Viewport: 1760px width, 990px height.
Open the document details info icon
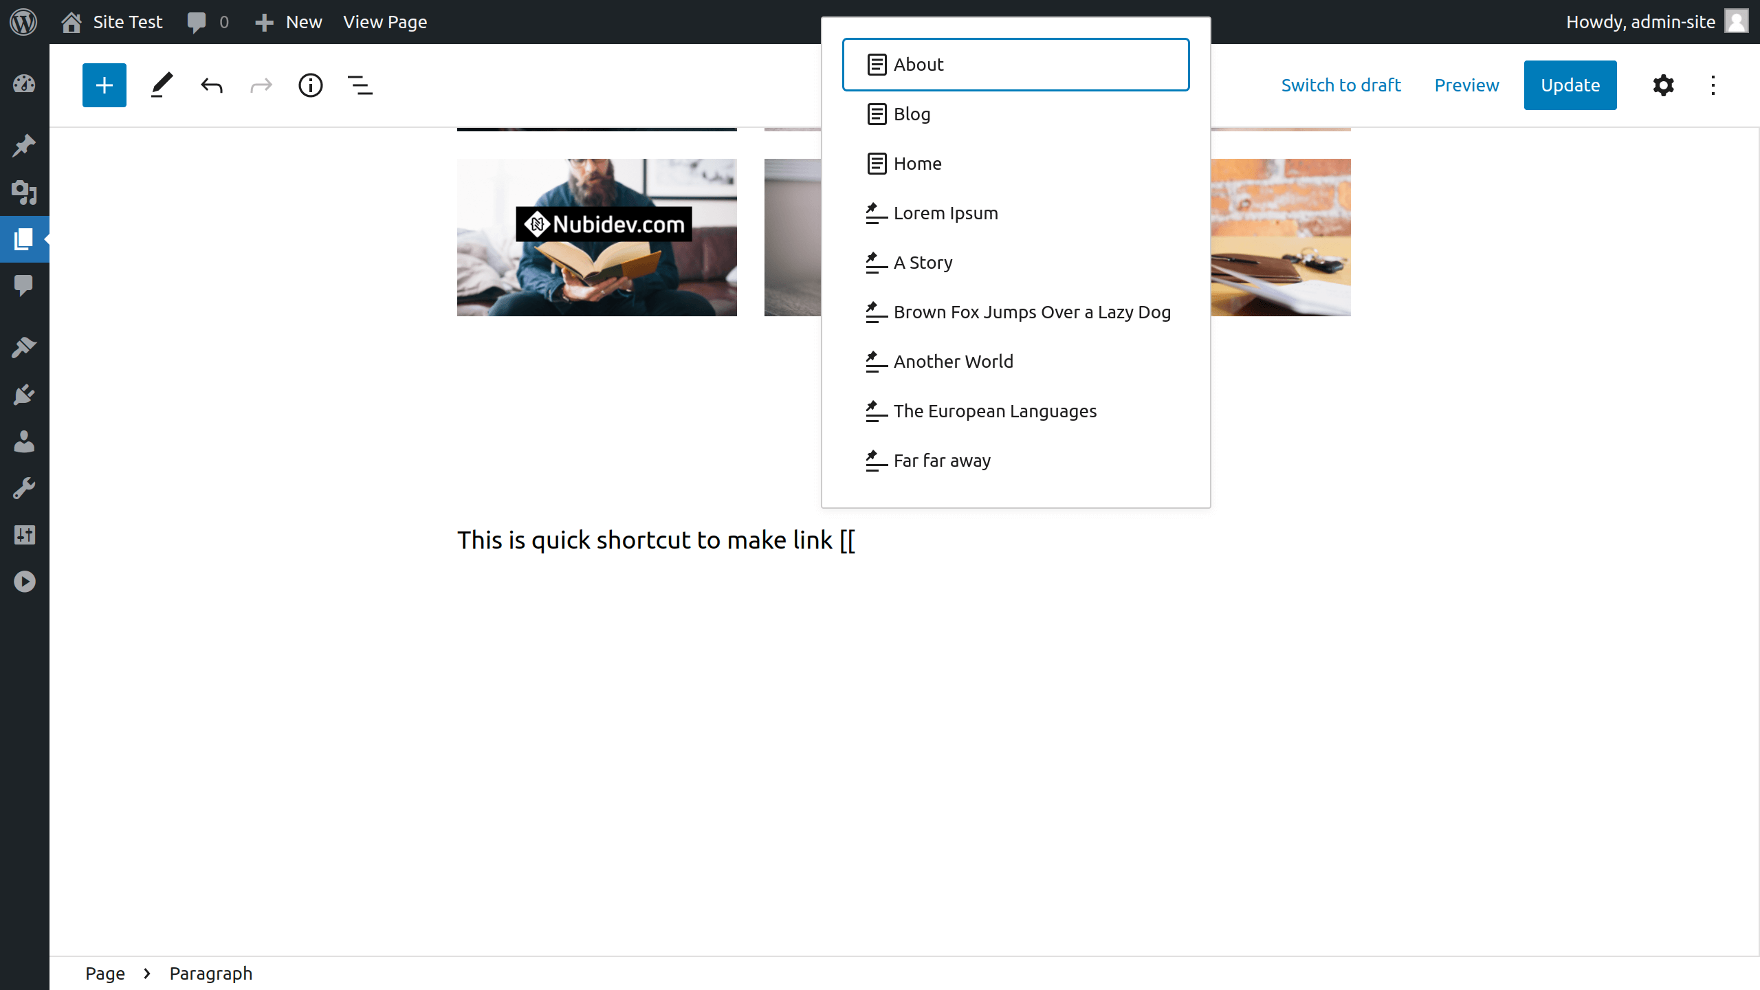tap(310, 85)
